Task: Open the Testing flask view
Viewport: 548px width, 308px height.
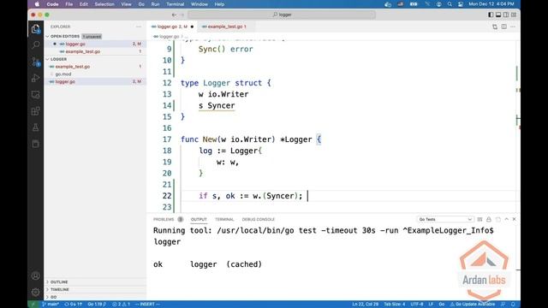Action: 36,127
